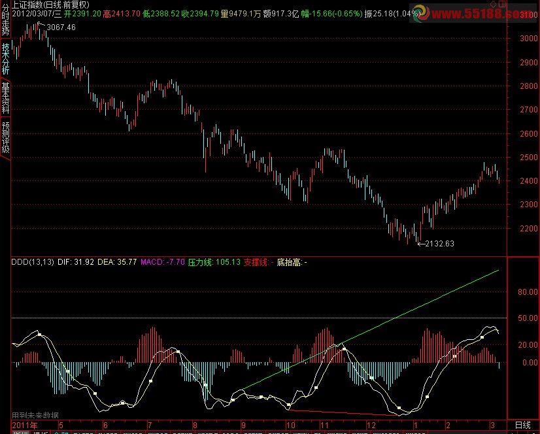Click month 5 on the time axis
The height and width of the screenshot is (434, 540).
(61, 426)
